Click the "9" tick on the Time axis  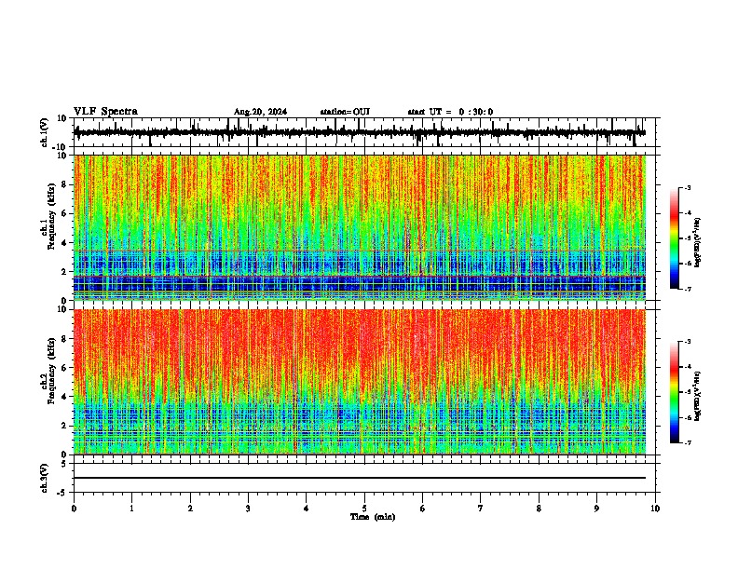pos(596,509)
